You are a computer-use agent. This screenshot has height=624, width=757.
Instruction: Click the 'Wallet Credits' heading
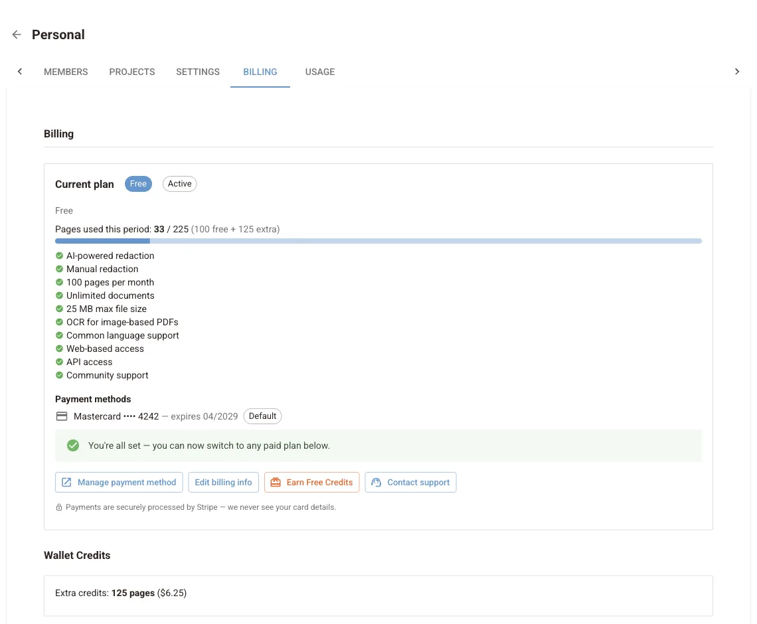(77, 556)
